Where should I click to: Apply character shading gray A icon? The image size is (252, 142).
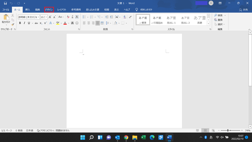[73, 23]
